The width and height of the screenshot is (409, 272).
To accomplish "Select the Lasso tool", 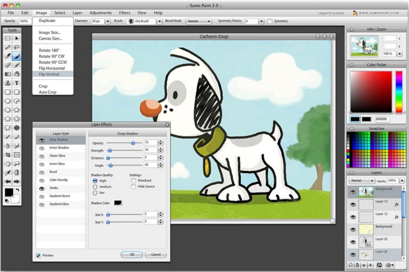I will [x=17, y=47].
